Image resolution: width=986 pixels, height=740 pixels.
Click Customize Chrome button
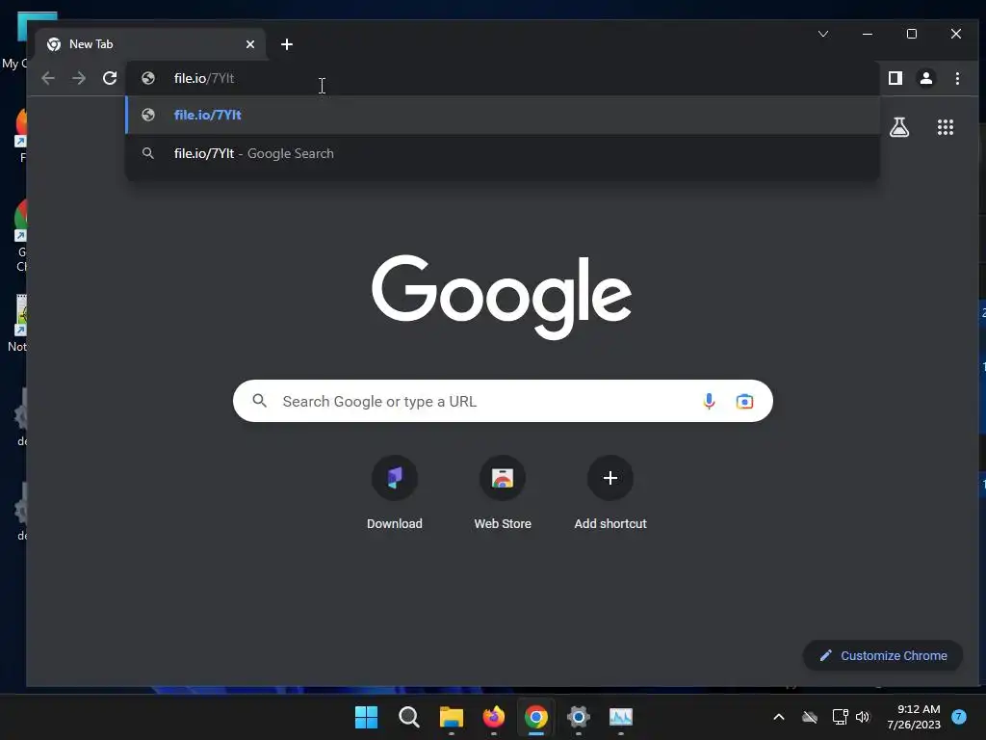(883, 655)
